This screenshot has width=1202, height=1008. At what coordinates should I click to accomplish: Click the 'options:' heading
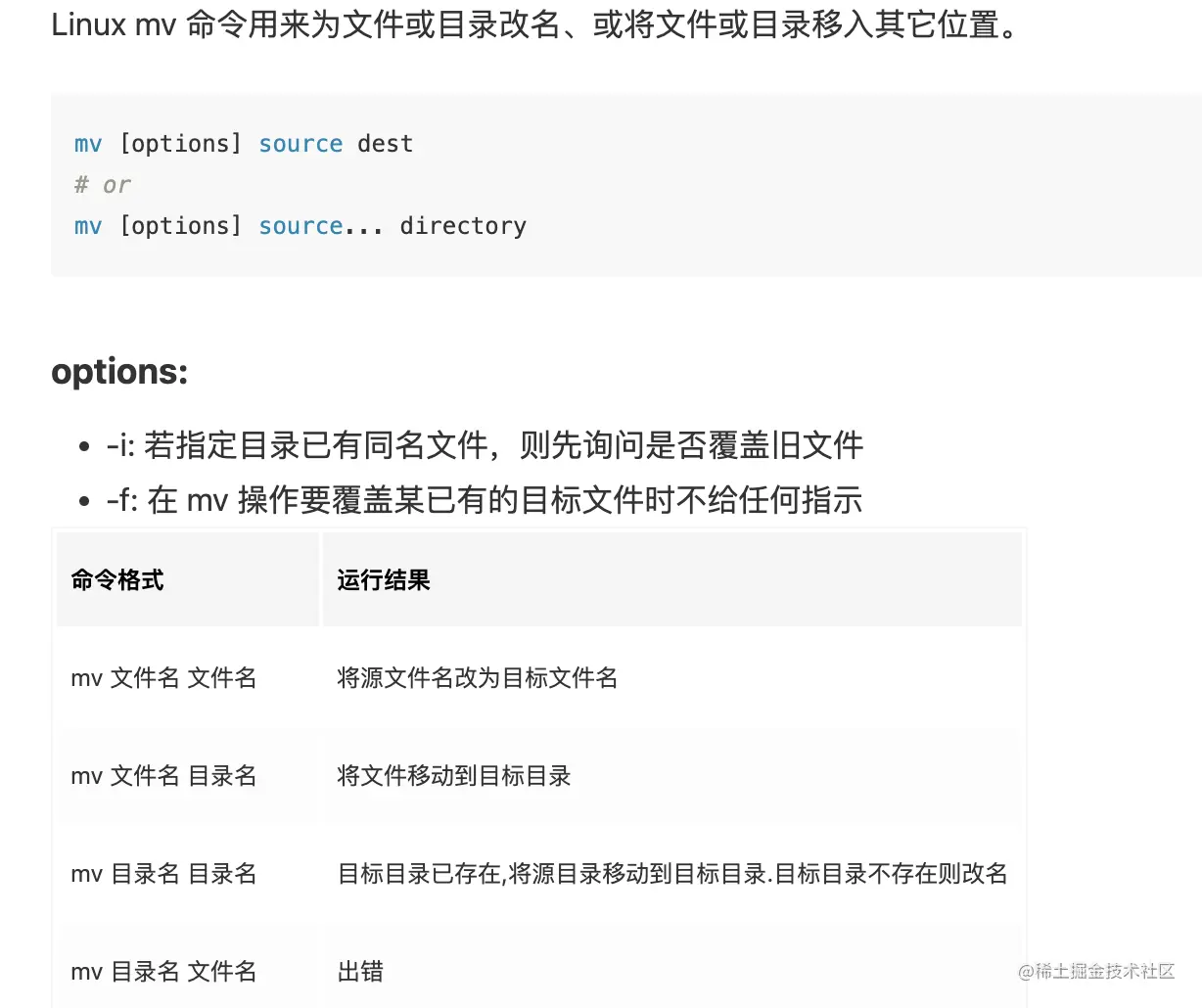pos(119,372)
